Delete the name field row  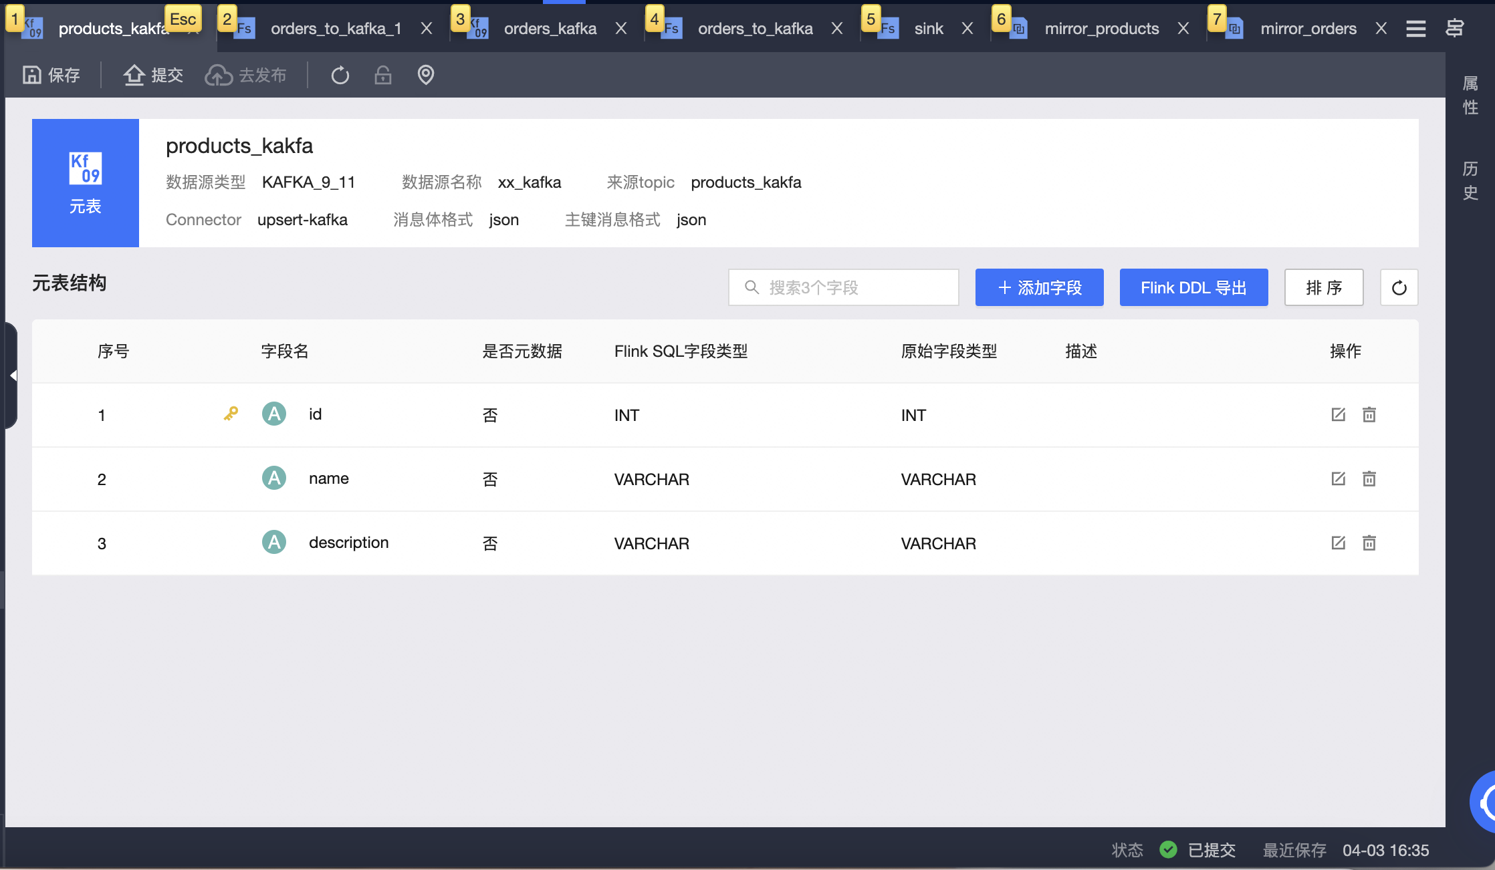coord(1369,478)
